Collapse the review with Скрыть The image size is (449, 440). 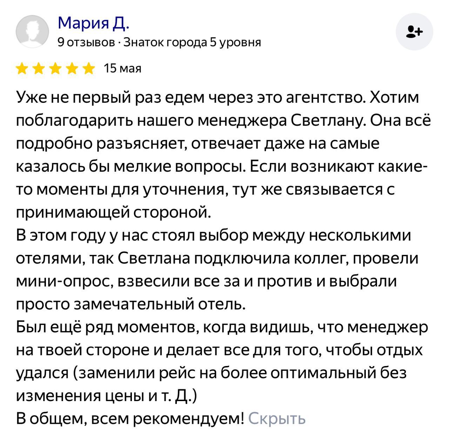point(277,418)
